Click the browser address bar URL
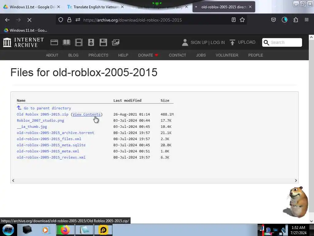 point(132,20)
